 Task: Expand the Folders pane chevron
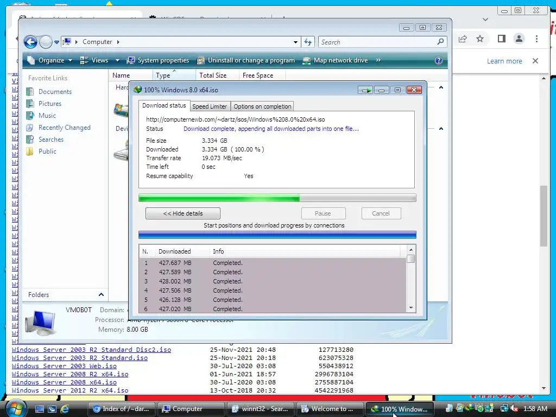tap(101, 295)
